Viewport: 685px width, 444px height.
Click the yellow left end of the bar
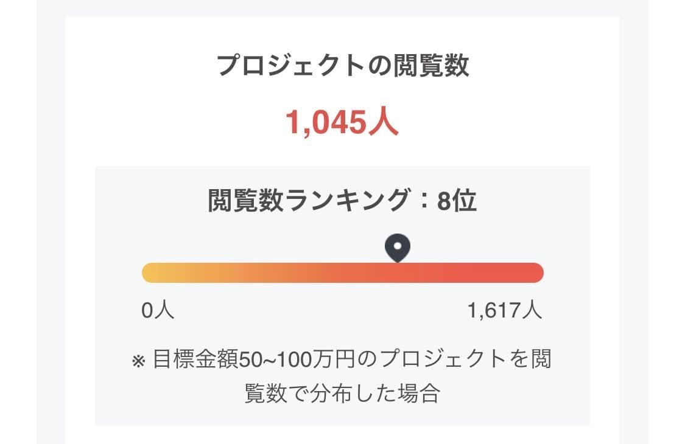coord(151,272)
